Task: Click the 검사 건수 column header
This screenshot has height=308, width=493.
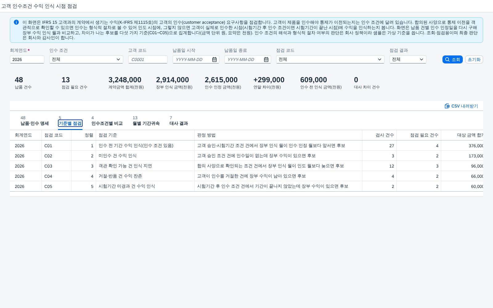Action: 379,135
